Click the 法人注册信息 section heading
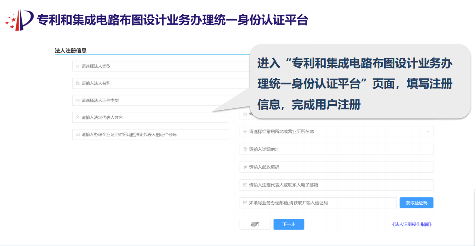 tap(71, 51)
